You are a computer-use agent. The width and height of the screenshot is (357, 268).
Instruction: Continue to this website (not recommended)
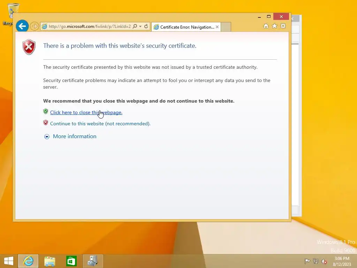[x=100, y=124]
